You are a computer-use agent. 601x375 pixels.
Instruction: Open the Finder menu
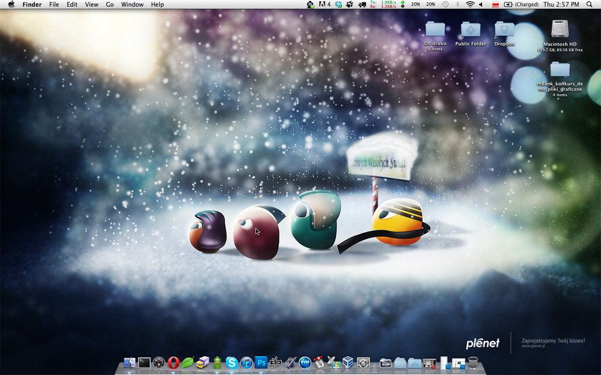tap(32, 4)
